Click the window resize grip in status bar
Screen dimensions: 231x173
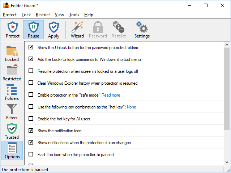click(x=228, y=170)
